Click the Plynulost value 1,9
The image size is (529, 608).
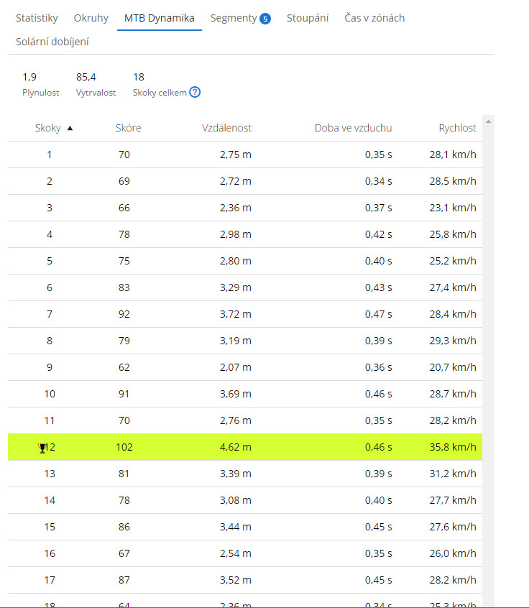(29, 77)
